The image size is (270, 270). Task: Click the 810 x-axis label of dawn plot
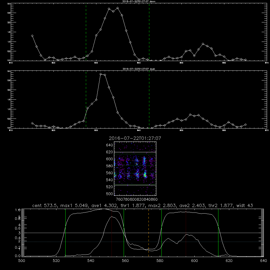pyautogui.click(x=11, y=63)
